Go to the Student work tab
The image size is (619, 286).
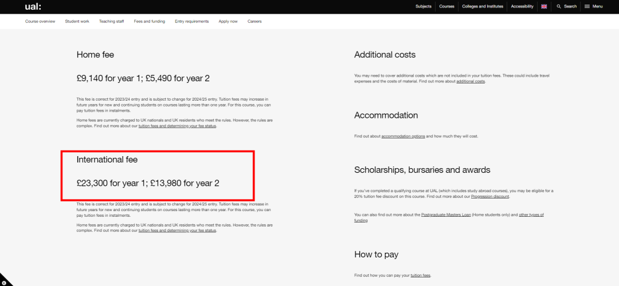[x=77, y=21]
